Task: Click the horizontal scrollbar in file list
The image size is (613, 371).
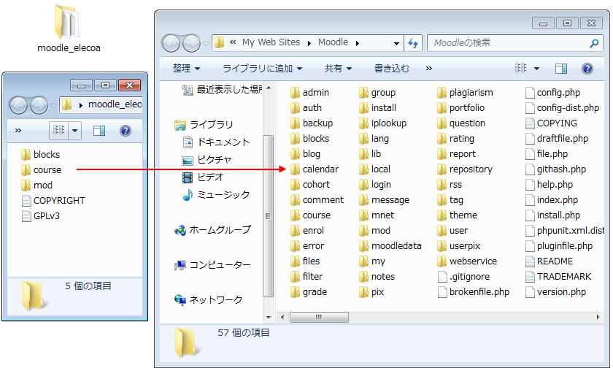Action: [x=318, y=318]
